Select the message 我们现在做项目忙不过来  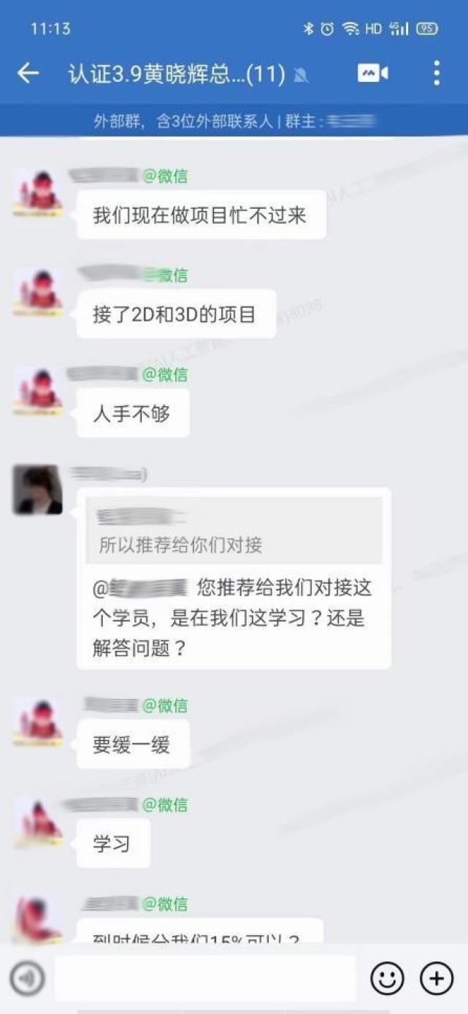pyautogui.click(x=201, y=215)
